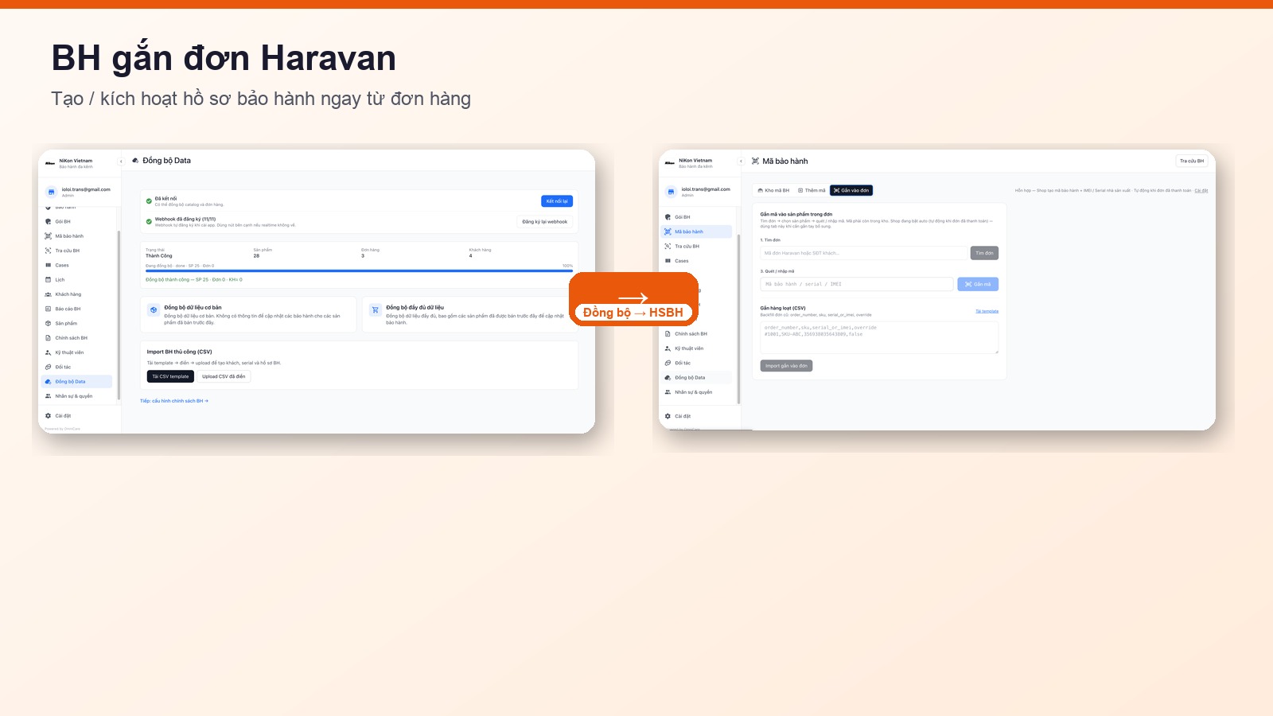Click the top-right Tra cứu BH button

pos(1192,161)
